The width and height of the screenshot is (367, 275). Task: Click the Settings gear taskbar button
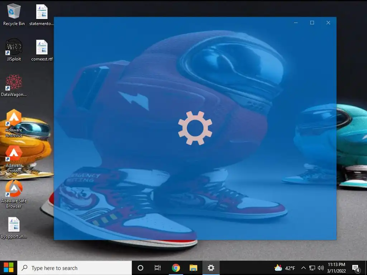tap(211, 268)
